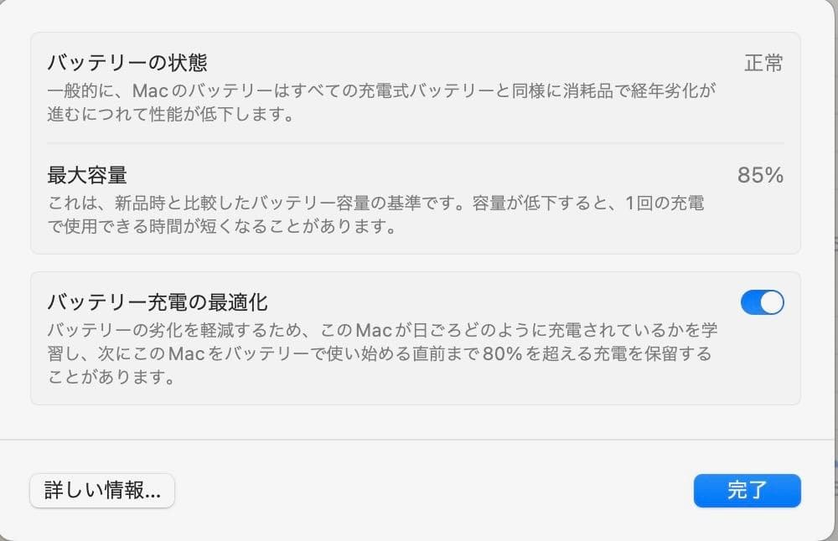Click the バッテリー充電の最適化 heading text
Image resolution: width=838 pixels, height=541 pixels.
tap(158, 301)
